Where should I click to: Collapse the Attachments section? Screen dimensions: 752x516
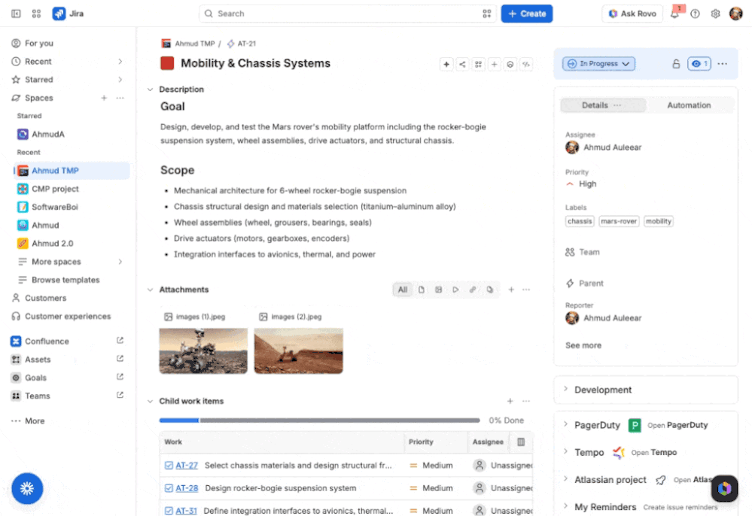click(x=150, y=290)
